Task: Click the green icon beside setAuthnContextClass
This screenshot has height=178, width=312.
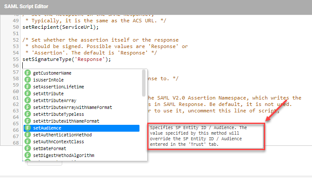Action: [28, 142]
